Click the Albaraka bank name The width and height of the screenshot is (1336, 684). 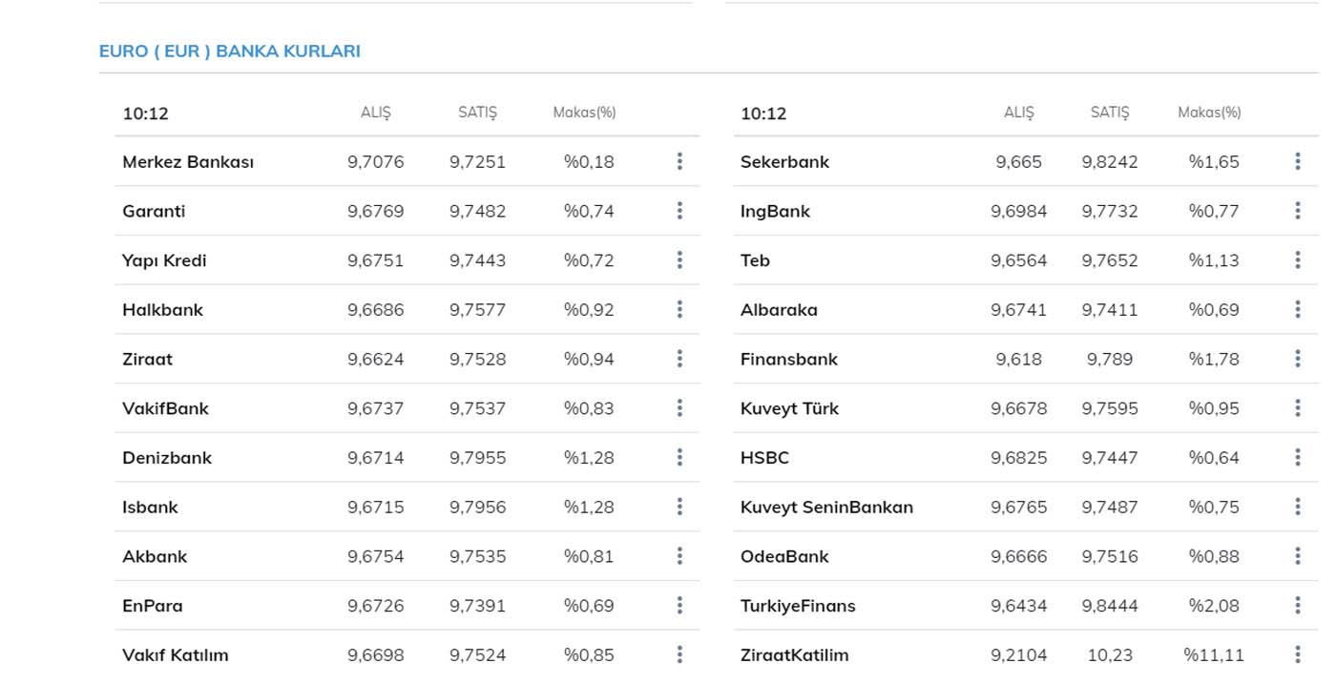pyautogui.click(x=779, y=310)
